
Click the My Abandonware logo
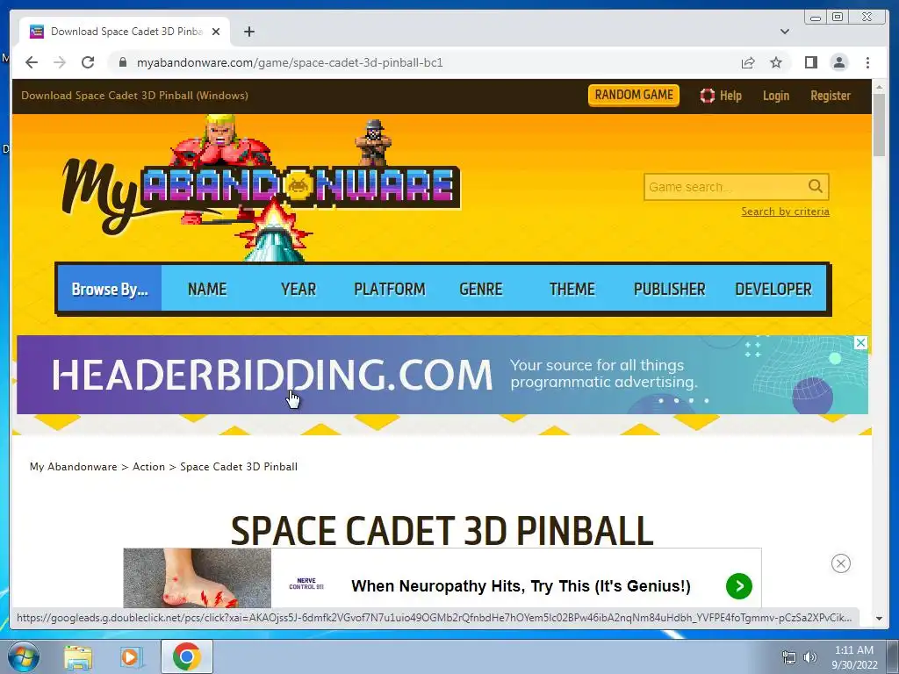pyautogui.click(x=261, y=190)
